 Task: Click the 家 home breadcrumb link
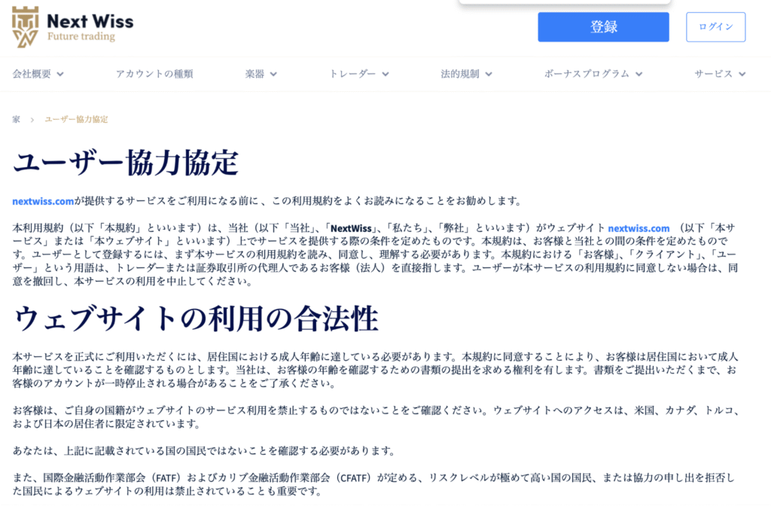click(x=17, y=120)
